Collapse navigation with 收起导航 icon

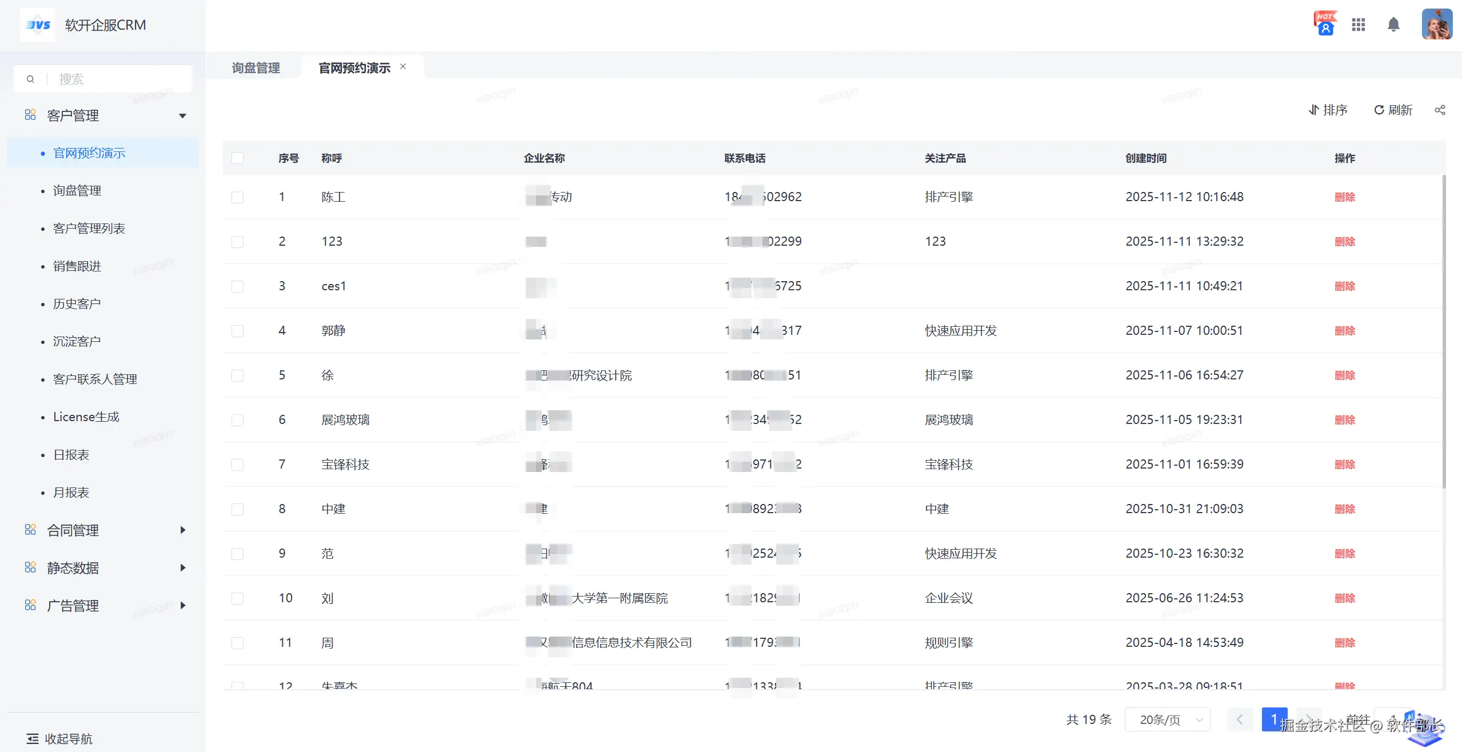[33, 738]
